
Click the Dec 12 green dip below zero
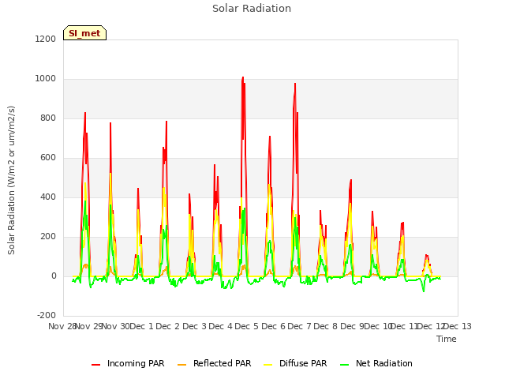point(424,291)
